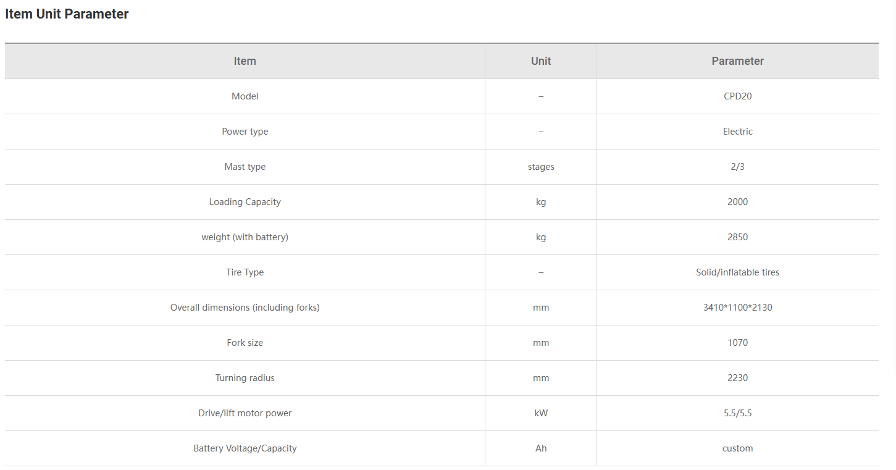Click the Ah unit cell
This screenshot has height=470, width=896.
[541, 448]
